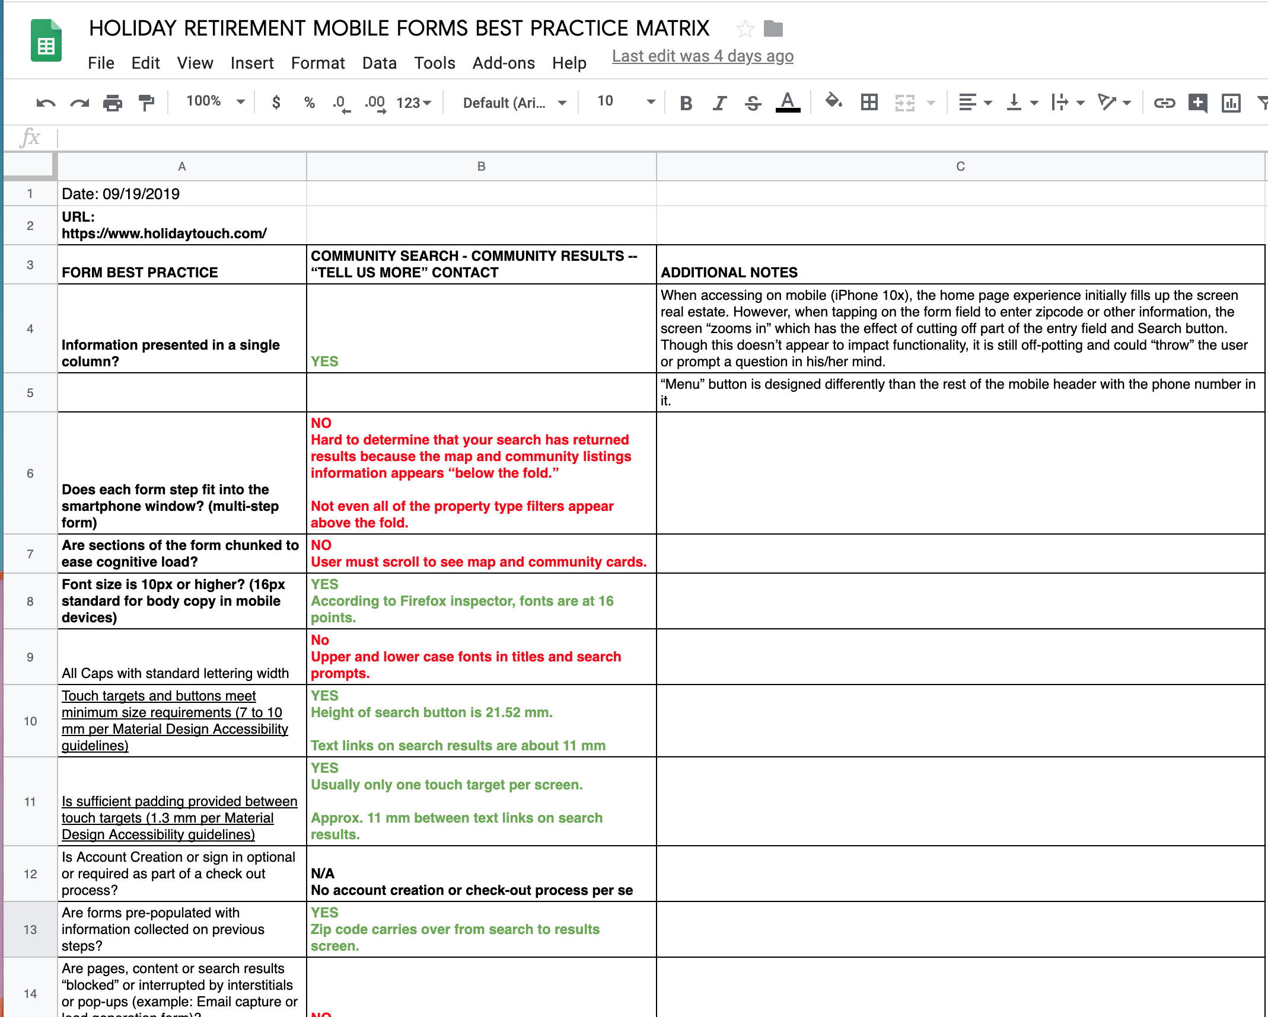The width and height of the screenshot is (1268, 1017).
Task: Select row 1 header
Action: pos(30,194)
